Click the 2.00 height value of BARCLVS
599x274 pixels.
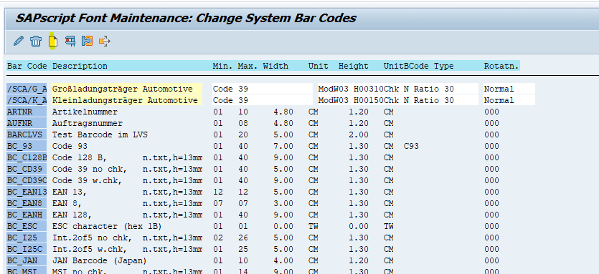(359, 135)
